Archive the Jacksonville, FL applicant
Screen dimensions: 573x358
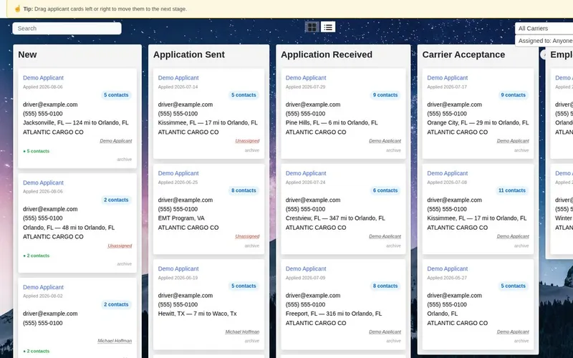tap(124, 159)
